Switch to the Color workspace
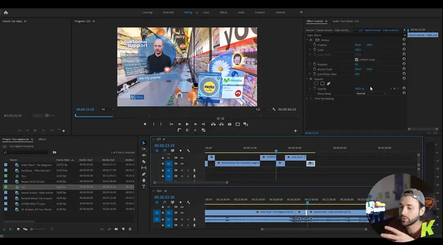443x245 pixels. pyautogui.click(x=206, y=12)
